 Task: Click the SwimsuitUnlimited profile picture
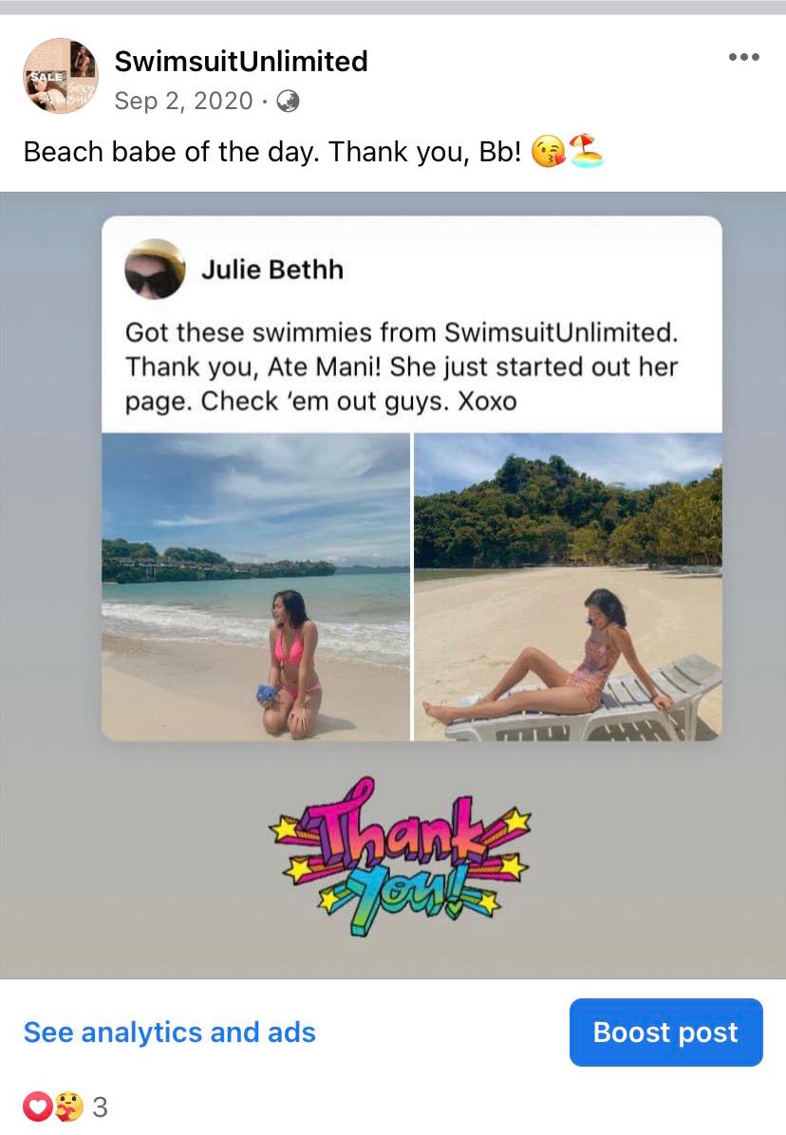(61, 75)
